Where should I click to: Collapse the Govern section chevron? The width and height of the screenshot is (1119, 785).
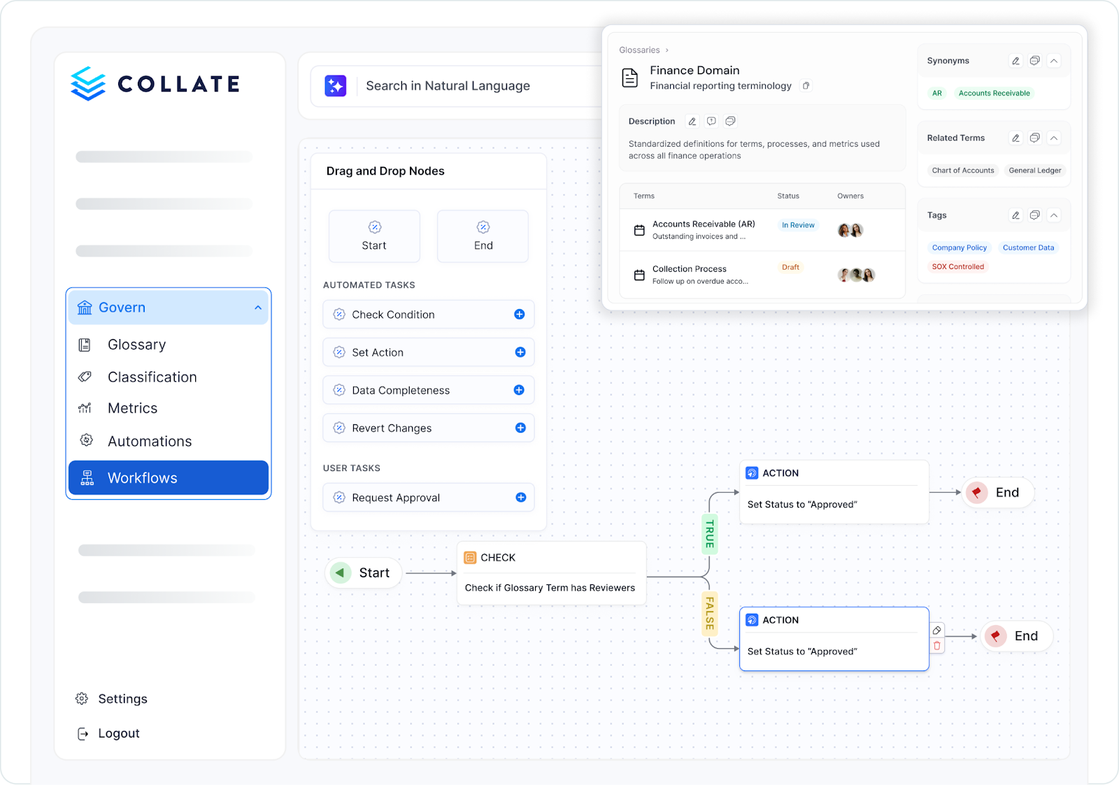pos(258,308)
